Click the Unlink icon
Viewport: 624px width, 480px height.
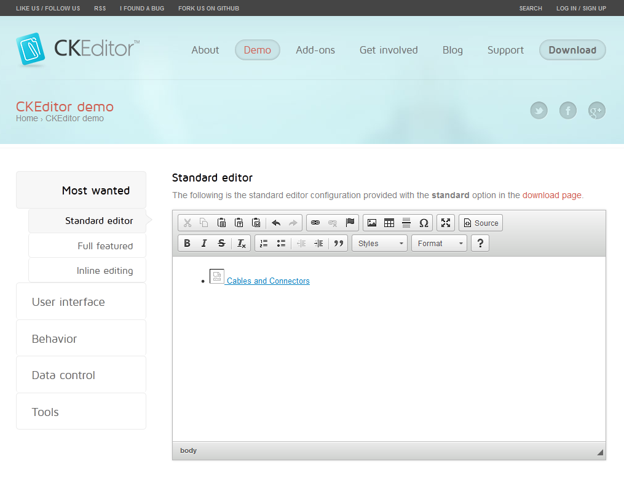pyautogui.click(x=333, y=223)
